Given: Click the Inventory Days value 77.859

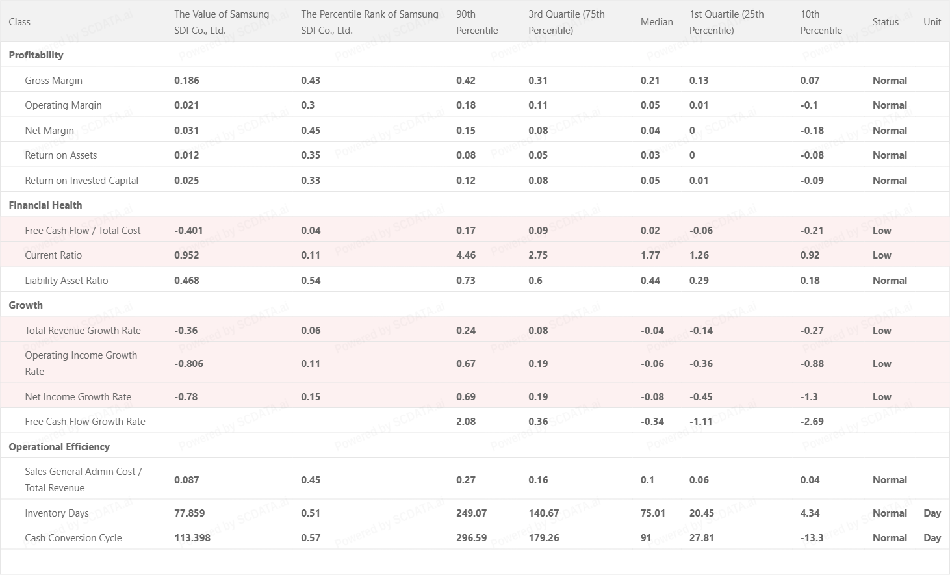Looking at the screenshot, I should coord(189,513).
